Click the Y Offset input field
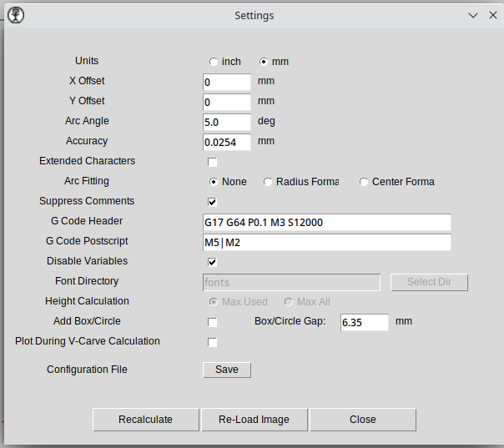Screen dimensions: 504x448 (226, 102)
